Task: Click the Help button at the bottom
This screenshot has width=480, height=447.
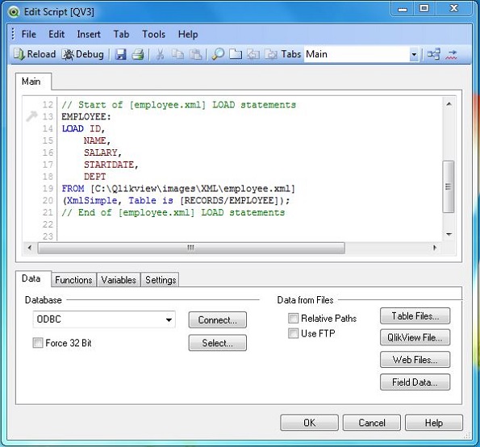Action: 434,423
